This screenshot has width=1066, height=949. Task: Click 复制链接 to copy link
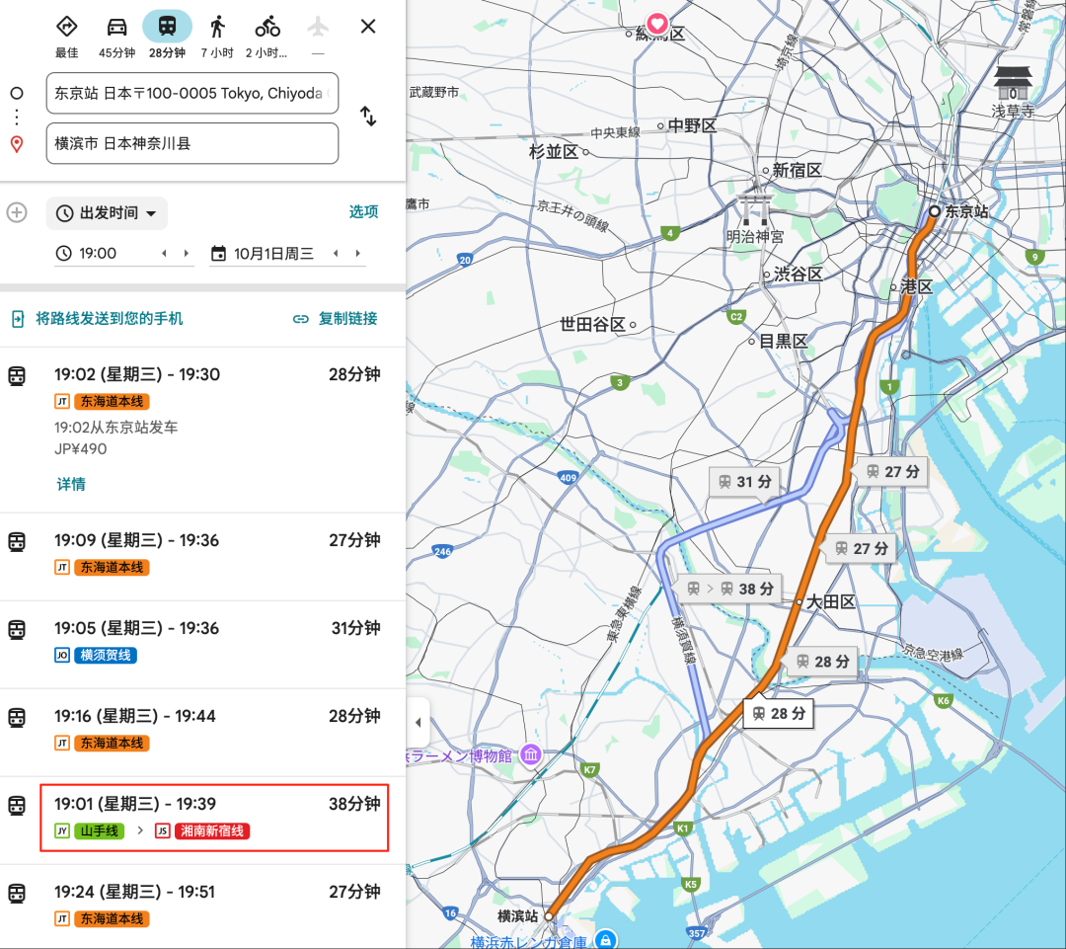click(x=336, y=318)
